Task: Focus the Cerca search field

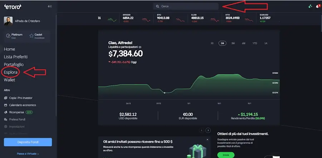Action: (186, 6)
